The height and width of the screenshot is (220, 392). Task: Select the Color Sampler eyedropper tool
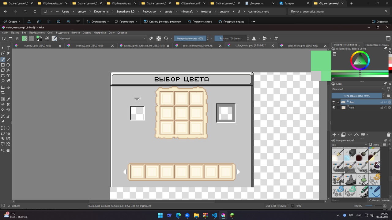[x=8, y=99]
